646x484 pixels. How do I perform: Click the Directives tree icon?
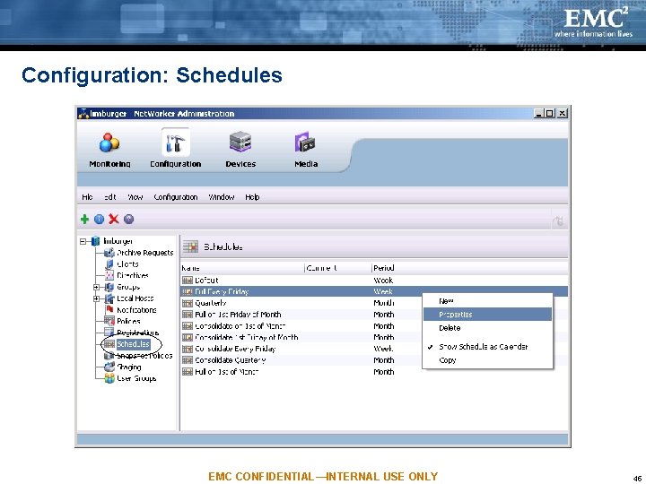tap(109, 275)
